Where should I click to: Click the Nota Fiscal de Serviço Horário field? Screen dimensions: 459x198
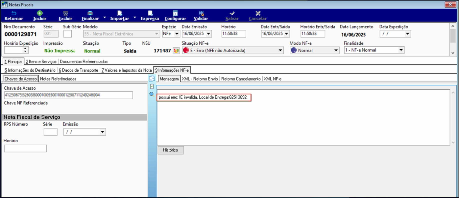click(25, 148)
